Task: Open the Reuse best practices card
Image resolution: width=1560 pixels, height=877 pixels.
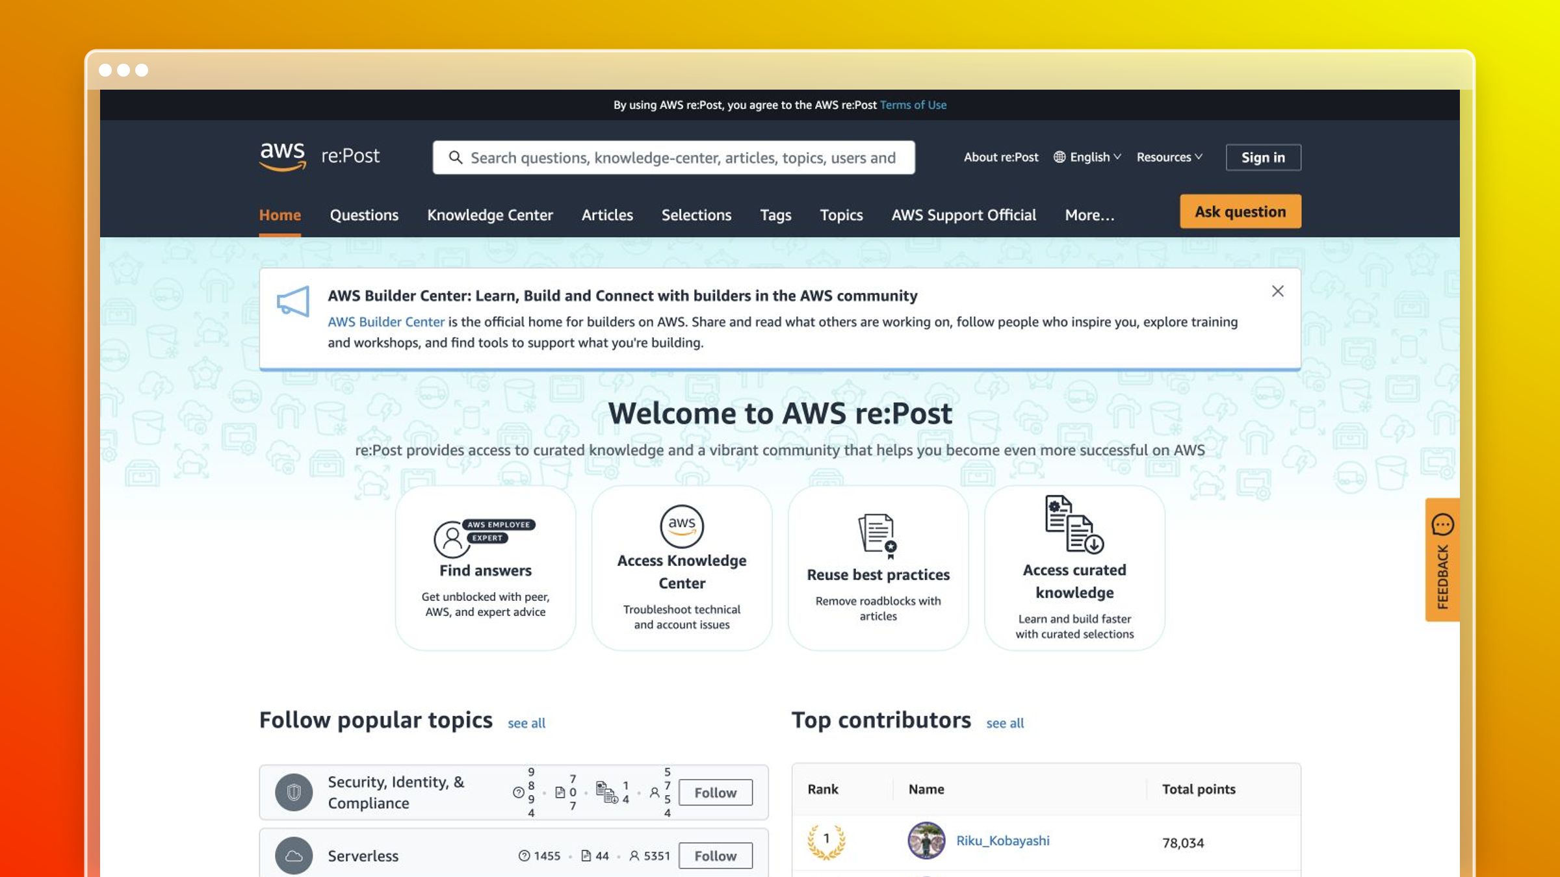Action: pyautogui.click(x=878, y=568)
